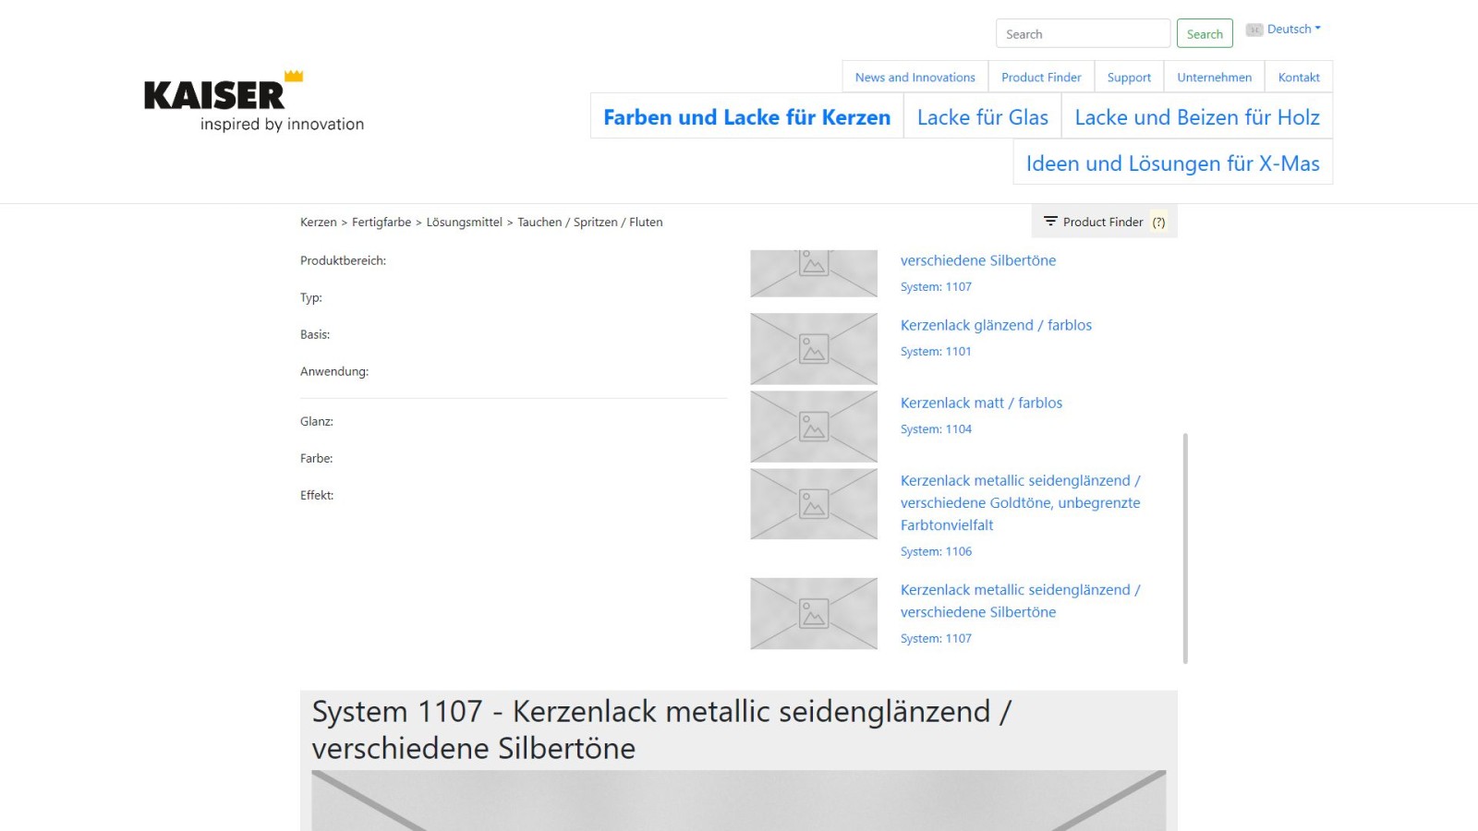Open the Unternehmen menu item
This screenshot has width=1478, height=831.
click(x=1214, y=77)
